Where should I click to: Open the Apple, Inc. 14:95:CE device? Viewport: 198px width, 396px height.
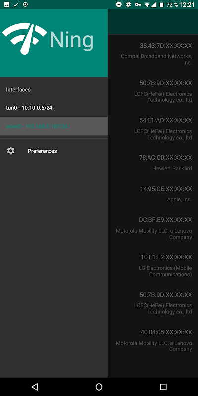coord(153,194)
